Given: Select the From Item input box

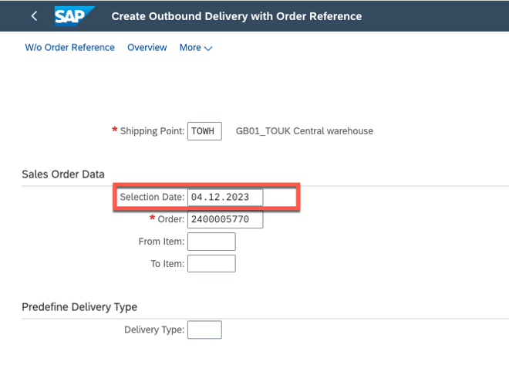Looking at the screenshot, I should point(211,242).
